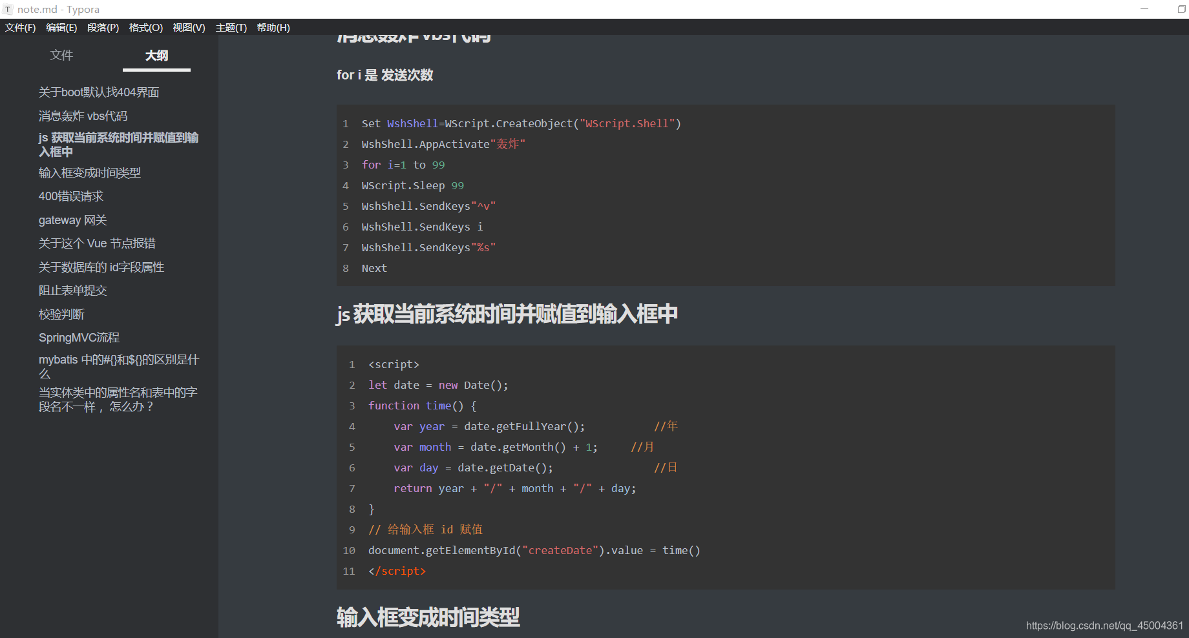Click 'var day = date.getDate();' line
This screenshot has width=1189, height=638.
[474, 468]
